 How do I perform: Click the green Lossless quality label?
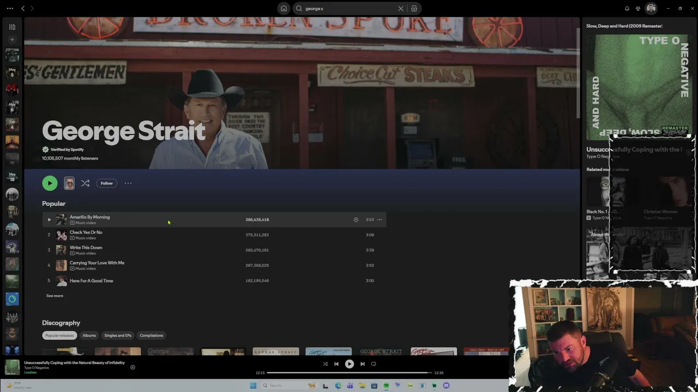[31, 372]
